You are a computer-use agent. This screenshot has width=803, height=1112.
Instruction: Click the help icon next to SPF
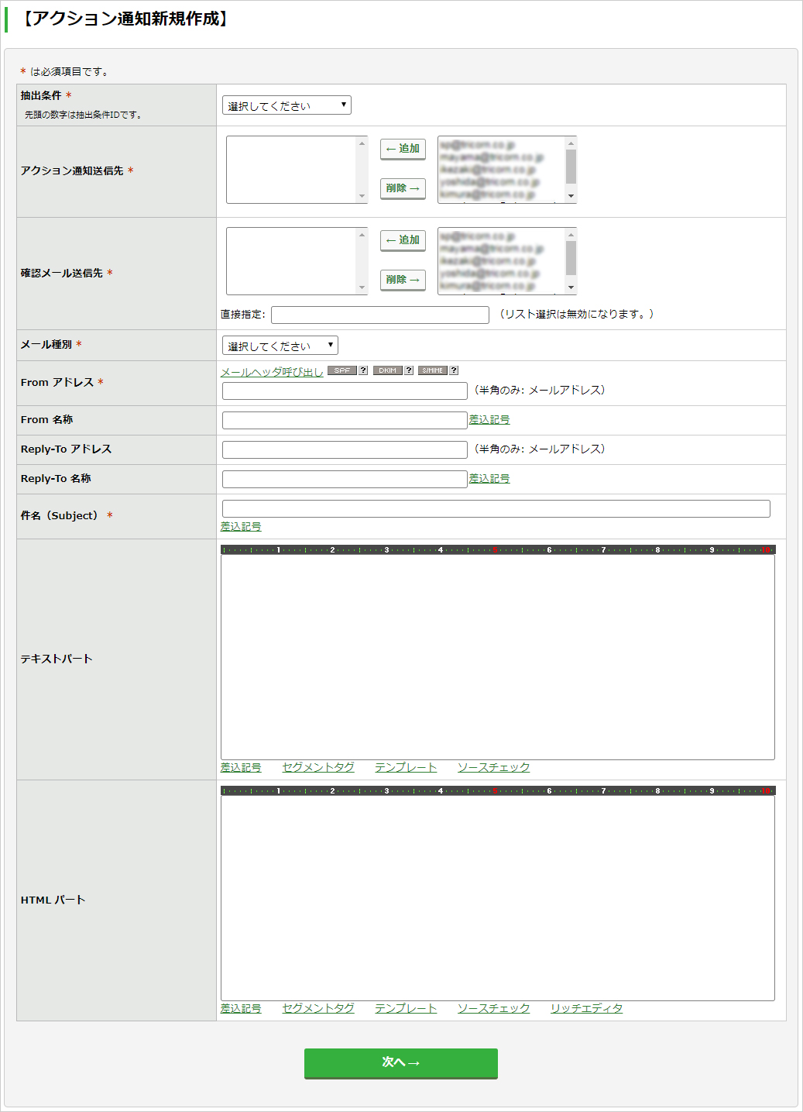[x=363, y=370]
